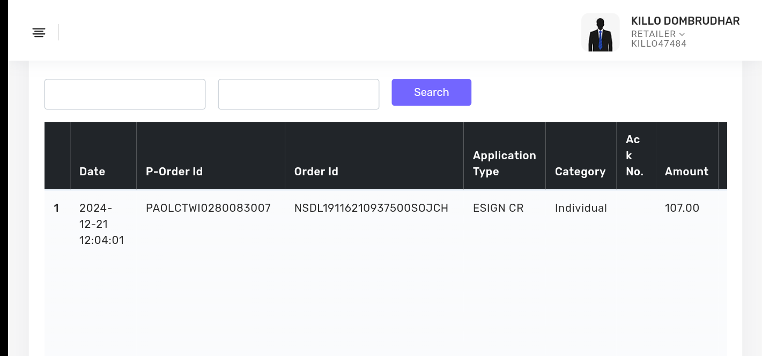Screen dimensions: 762x356
Task: Click the P-Order Id column header
Action: coord(174,172)
